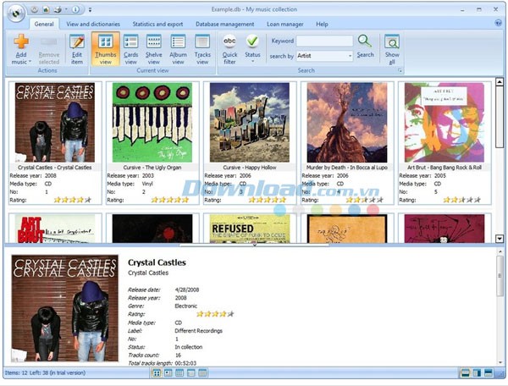Image resolution: width=508 pixels, height=386 pixels.
Task: Switch to Shelve view
Action: (153, 44)
